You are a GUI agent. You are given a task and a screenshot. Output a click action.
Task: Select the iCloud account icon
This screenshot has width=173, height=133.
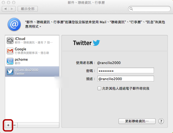[x=10, y=40]
